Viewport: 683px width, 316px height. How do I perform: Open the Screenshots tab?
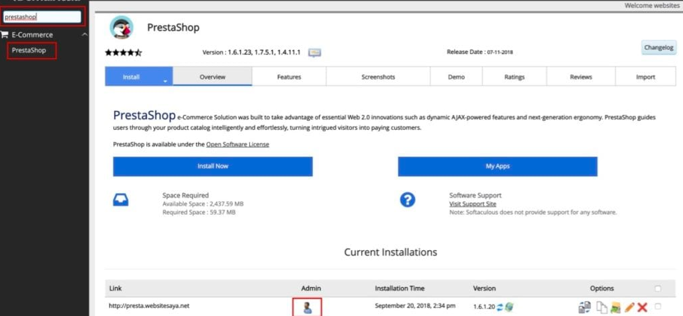click(378, 77)
